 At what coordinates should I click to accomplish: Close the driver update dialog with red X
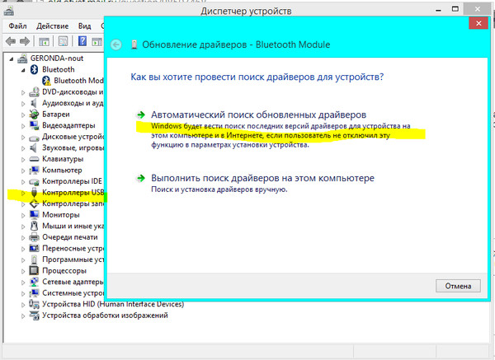(478, 23)
